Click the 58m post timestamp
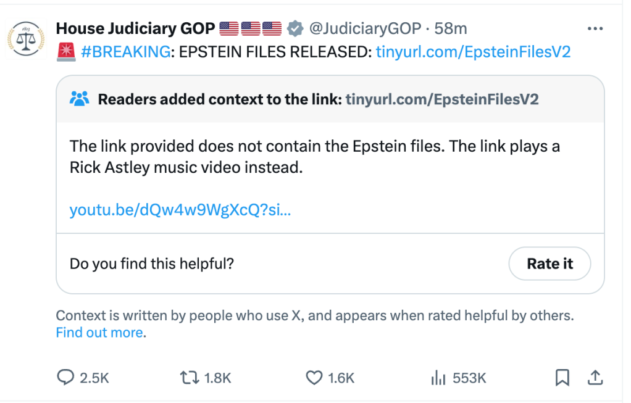Image resolution: width=631 pixels, height=403 pixels. pos(451,28)
